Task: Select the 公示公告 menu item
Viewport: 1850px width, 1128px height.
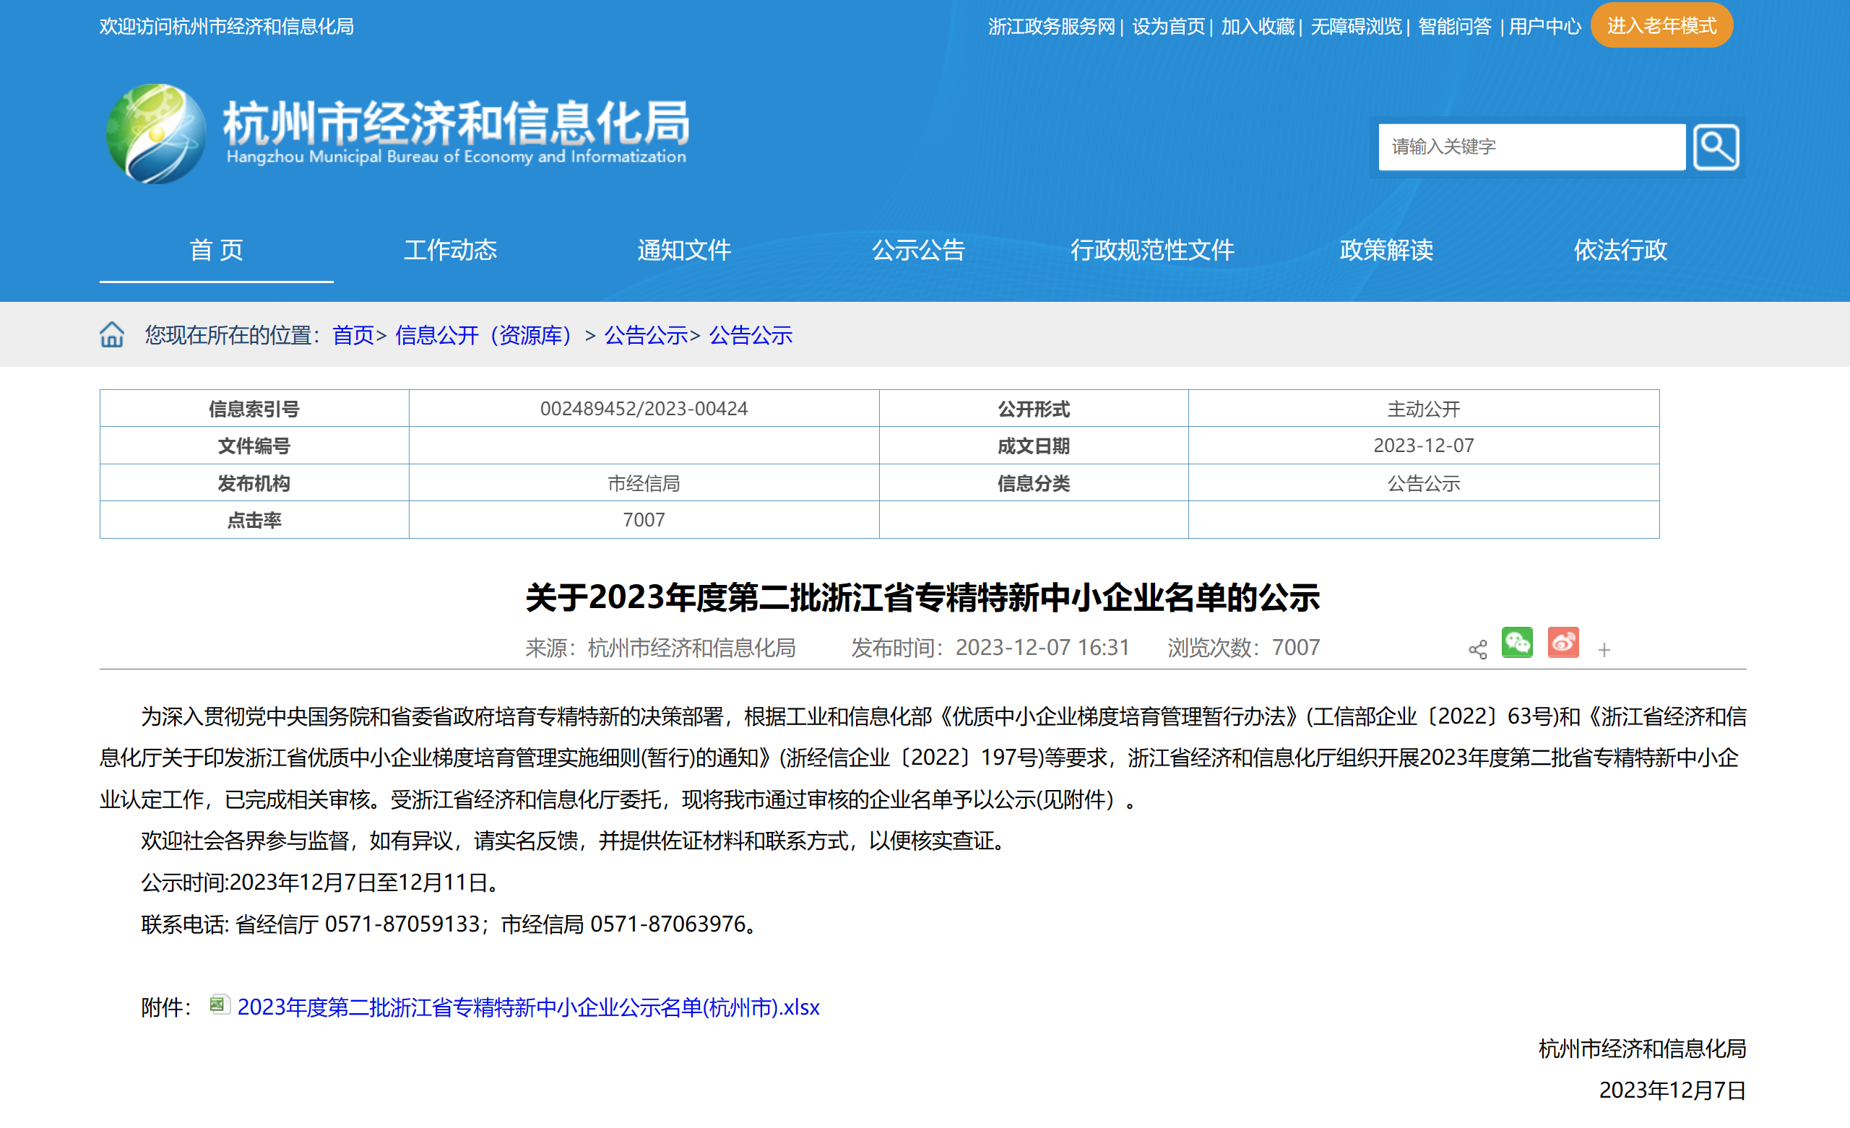Action: tap(917, 250)
